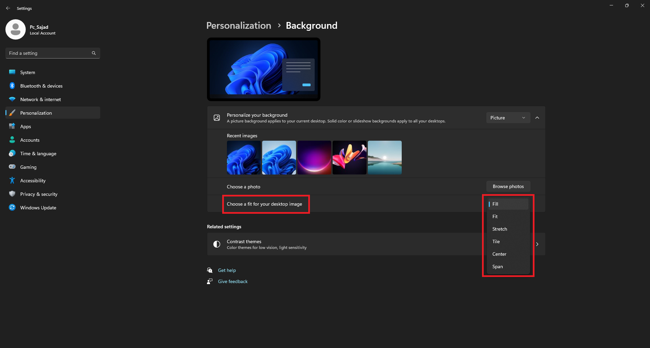
Task: Pick Span from the fit list
Action: point(508,266)
